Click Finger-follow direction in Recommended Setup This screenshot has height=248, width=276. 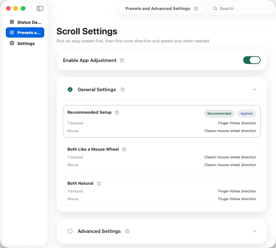[237, 123]
